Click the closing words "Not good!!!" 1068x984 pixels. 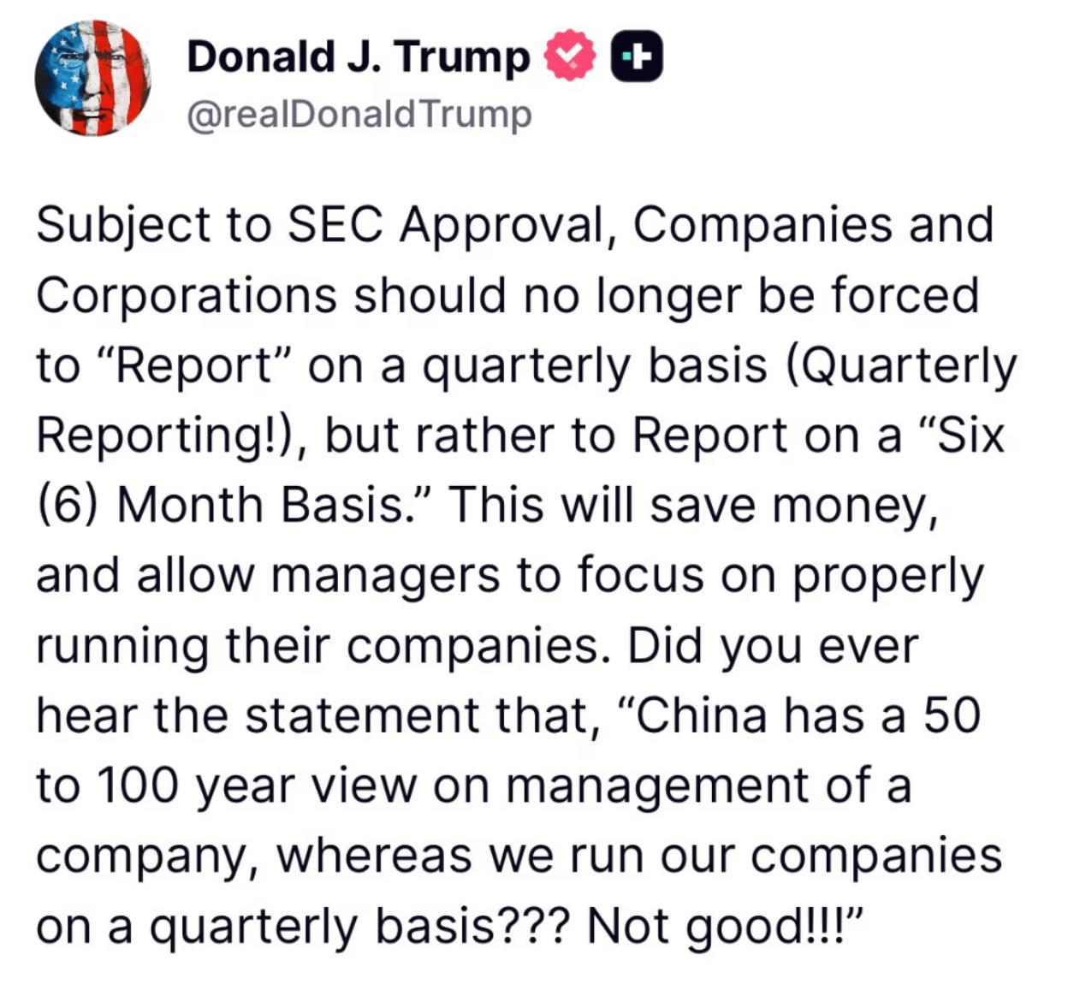727,926
